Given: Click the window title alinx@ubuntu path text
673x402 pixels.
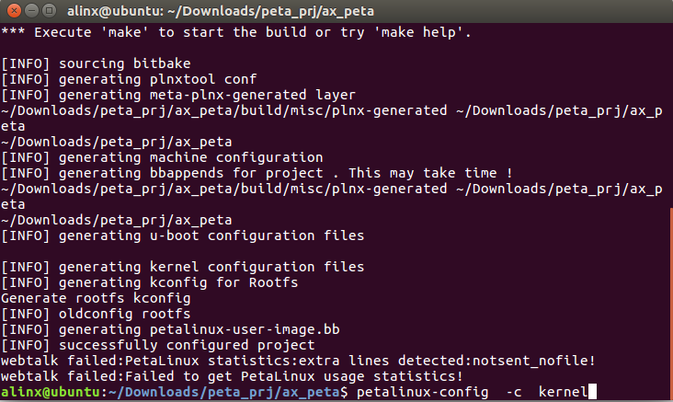Looking at the screenshot, I should pos(220,11).
